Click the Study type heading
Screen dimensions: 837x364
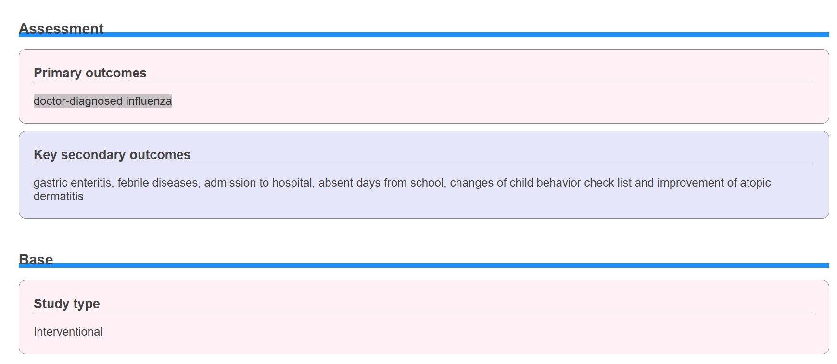[67, 304]
